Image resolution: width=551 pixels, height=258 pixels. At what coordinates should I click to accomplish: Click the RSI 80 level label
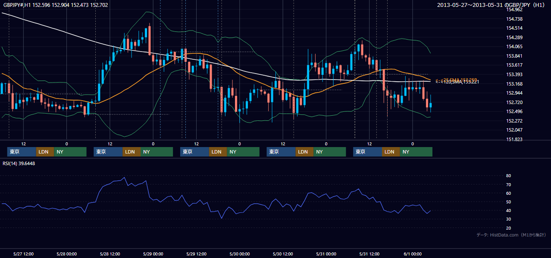pyautogui.click(x=508, y=176)
